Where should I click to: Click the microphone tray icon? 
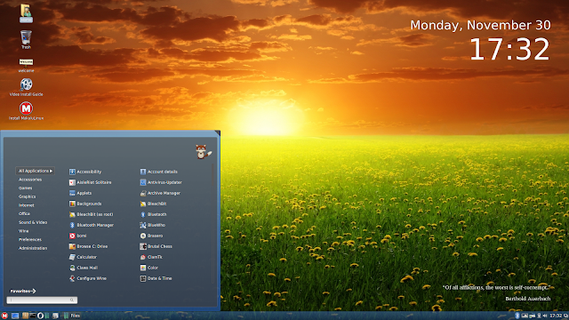540,316
